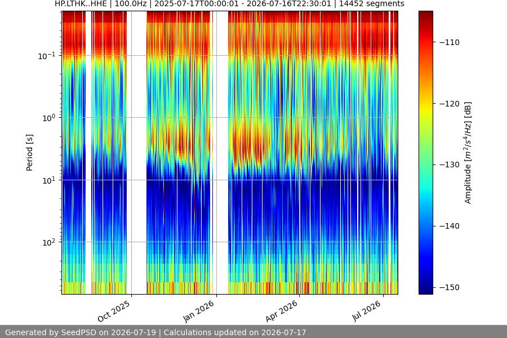This screenshot has width=507, height=338.
Task: Click the 'Period [s]' y-axis label
Action: (x=29, y=152)
